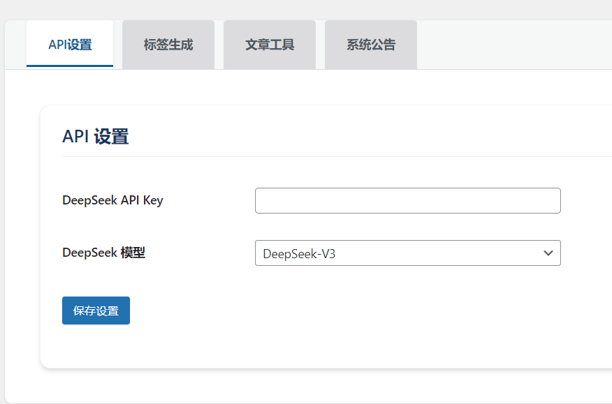Expand model list showing DeepSeek-V3
Image resolution: width=612 pixels, height=404 pixels.
[x=407, y=253]
